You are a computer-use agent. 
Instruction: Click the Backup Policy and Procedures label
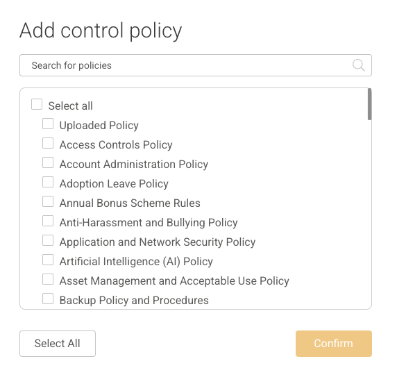pyautogui.click(x=134, y=301)
